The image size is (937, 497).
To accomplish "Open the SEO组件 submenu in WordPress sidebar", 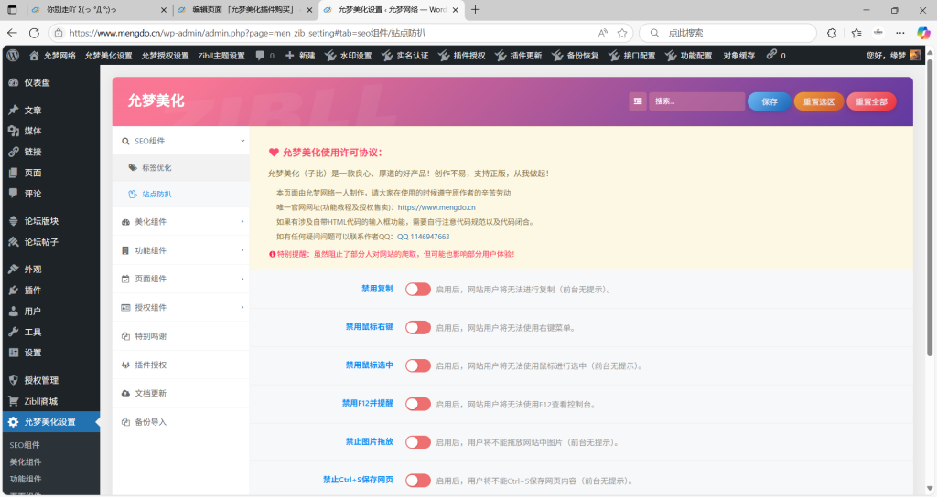I will click(25, 445).
